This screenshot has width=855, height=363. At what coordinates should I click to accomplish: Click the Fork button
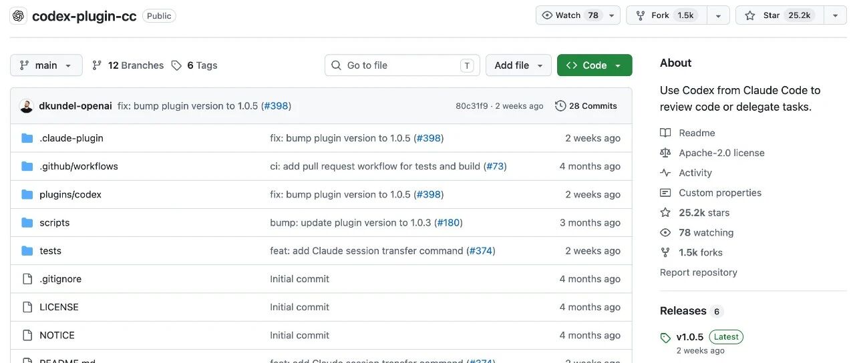click(x=667, y=15)
